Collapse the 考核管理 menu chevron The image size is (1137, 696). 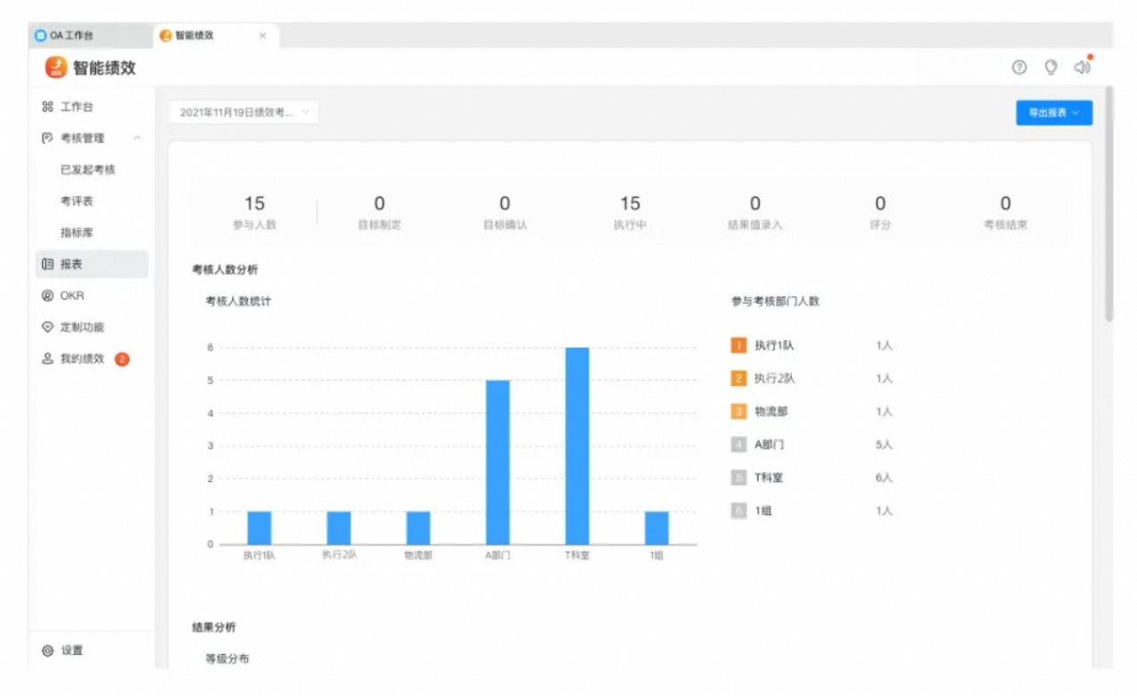(137, 138)
